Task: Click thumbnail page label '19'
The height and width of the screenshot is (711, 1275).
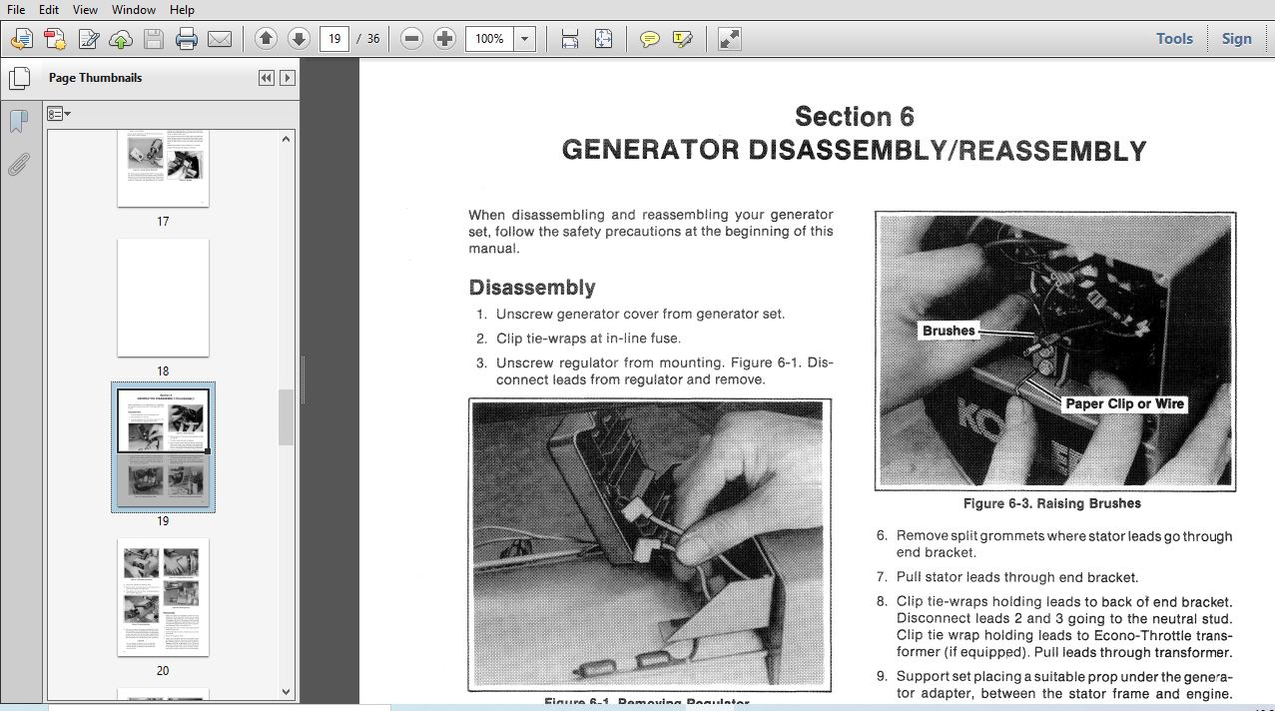Action: (x=163, y=521)
